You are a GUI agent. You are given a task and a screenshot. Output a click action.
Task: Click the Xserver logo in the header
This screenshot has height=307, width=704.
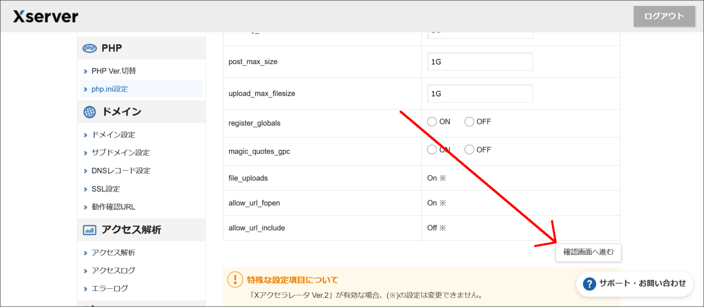coord(46,16)
